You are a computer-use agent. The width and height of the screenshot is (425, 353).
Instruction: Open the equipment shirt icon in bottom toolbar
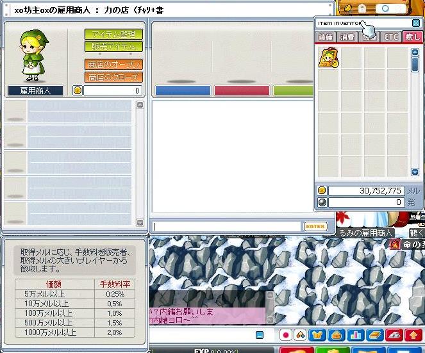pos(317,335)
